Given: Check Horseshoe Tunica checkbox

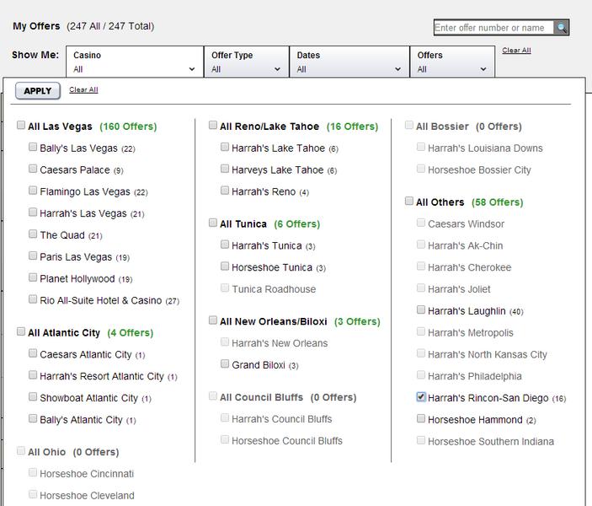Looking at the screenshot, I should [225, 266].
